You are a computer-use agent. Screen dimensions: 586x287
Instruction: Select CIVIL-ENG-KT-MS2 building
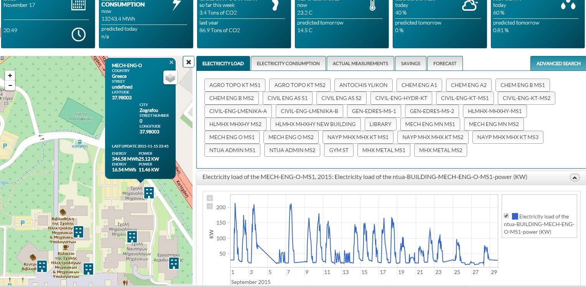pos(527,98)
